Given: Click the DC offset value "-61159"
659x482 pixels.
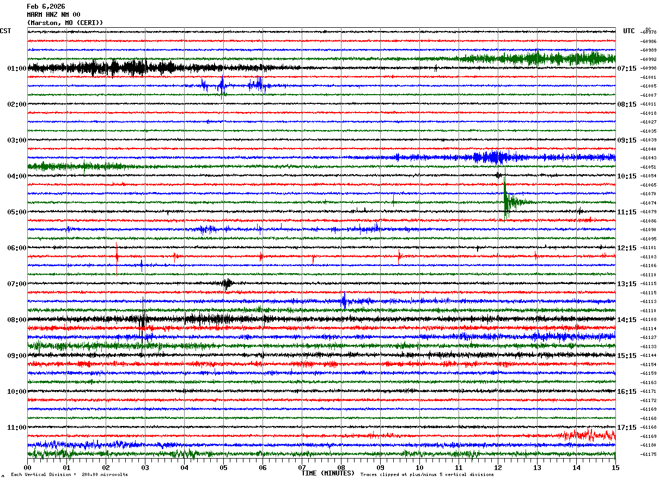Looking at the screenshot, I should coord(649,373).
